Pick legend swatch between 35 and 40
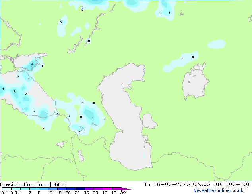252x194 pixels. (98, 189)
